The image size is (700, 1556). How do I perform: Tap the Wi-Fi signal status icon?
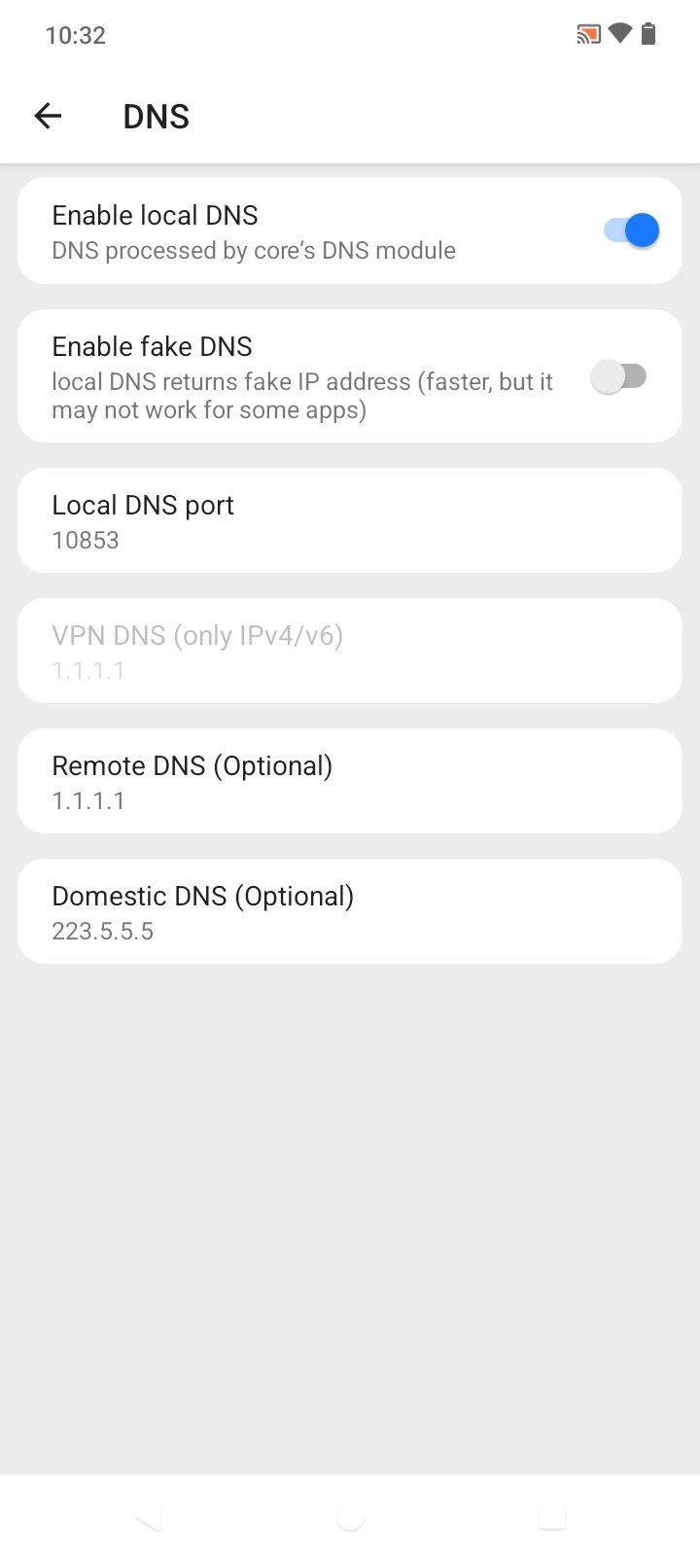point(619,35)
